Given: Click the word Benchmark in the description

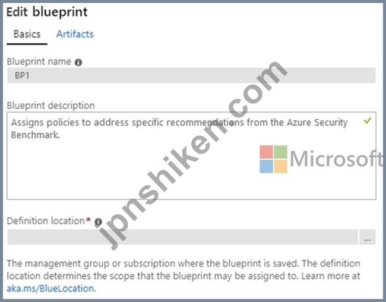Looking at the screenshot, I should pos(36,135).
